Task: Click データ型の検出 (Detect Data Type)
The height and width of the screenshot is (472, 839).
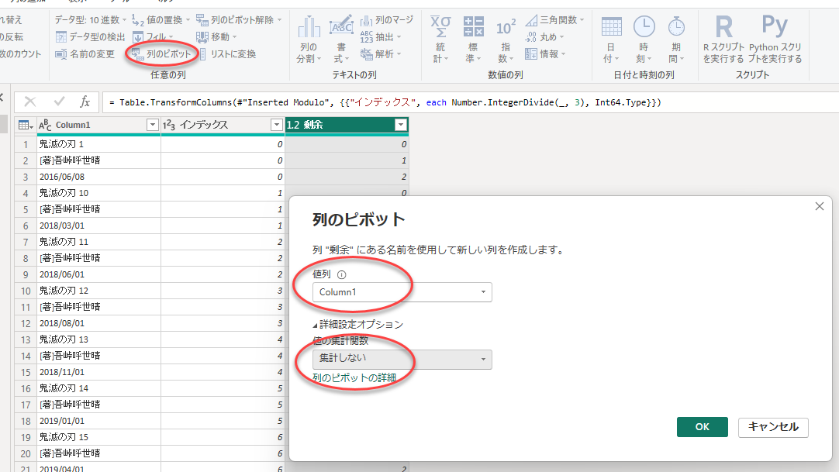Action: point(91,37)
